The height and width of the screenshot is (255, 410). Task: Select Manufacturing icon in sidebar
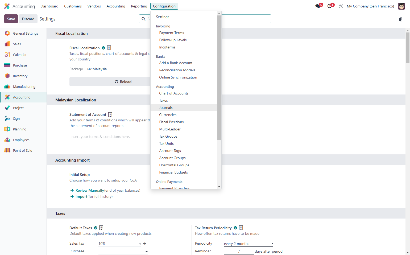(x=7, y=87)
